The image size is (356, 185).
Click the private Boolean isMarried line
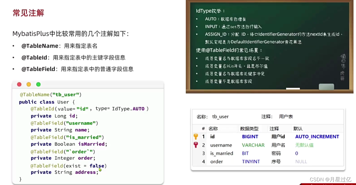click(69, 144)
